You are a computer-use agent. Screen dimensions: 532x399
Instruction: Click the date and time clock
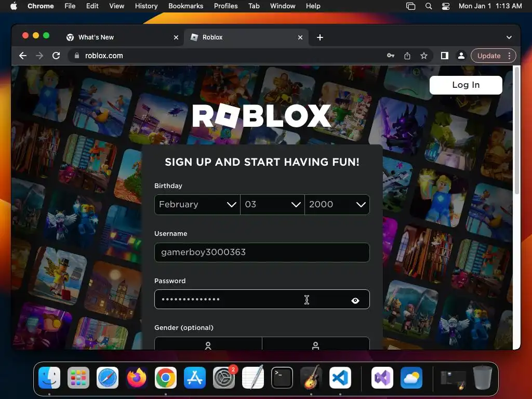(x=490, y=6)
